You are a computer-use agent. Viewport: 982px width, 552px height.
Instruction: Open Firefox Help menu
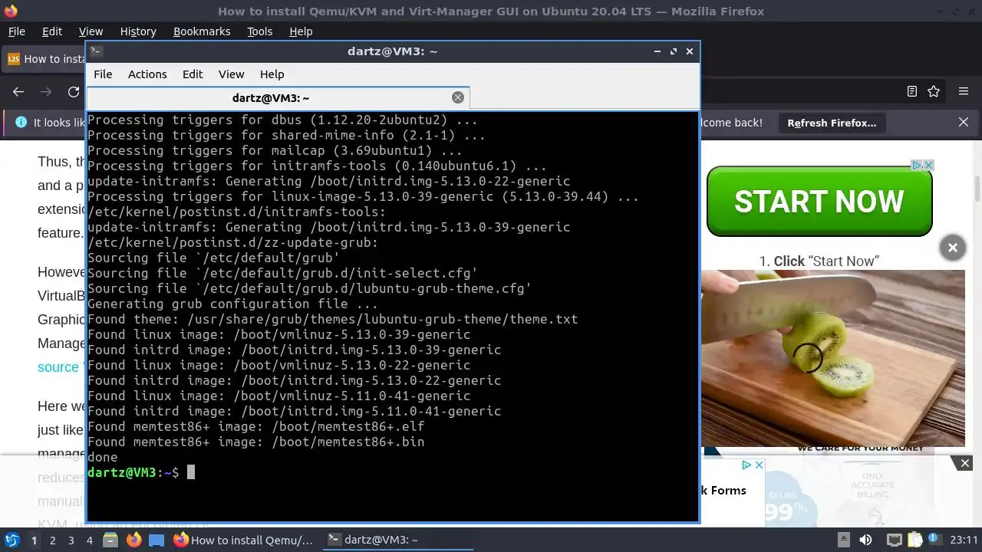301,31
